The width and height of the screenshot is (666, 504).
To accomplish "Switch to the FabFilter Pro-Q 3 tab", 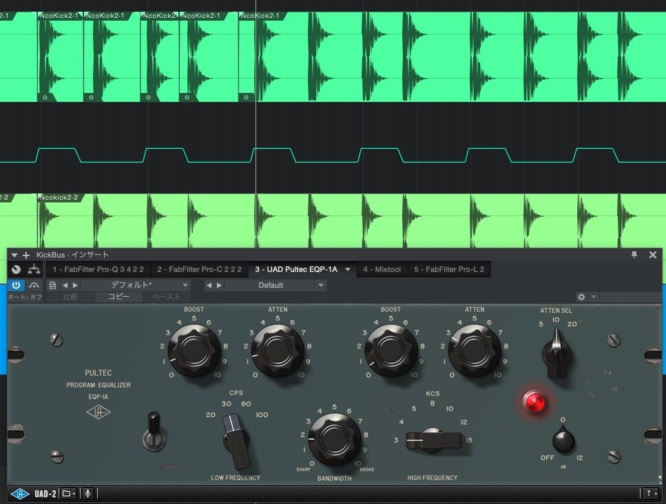I will (98, 269).
